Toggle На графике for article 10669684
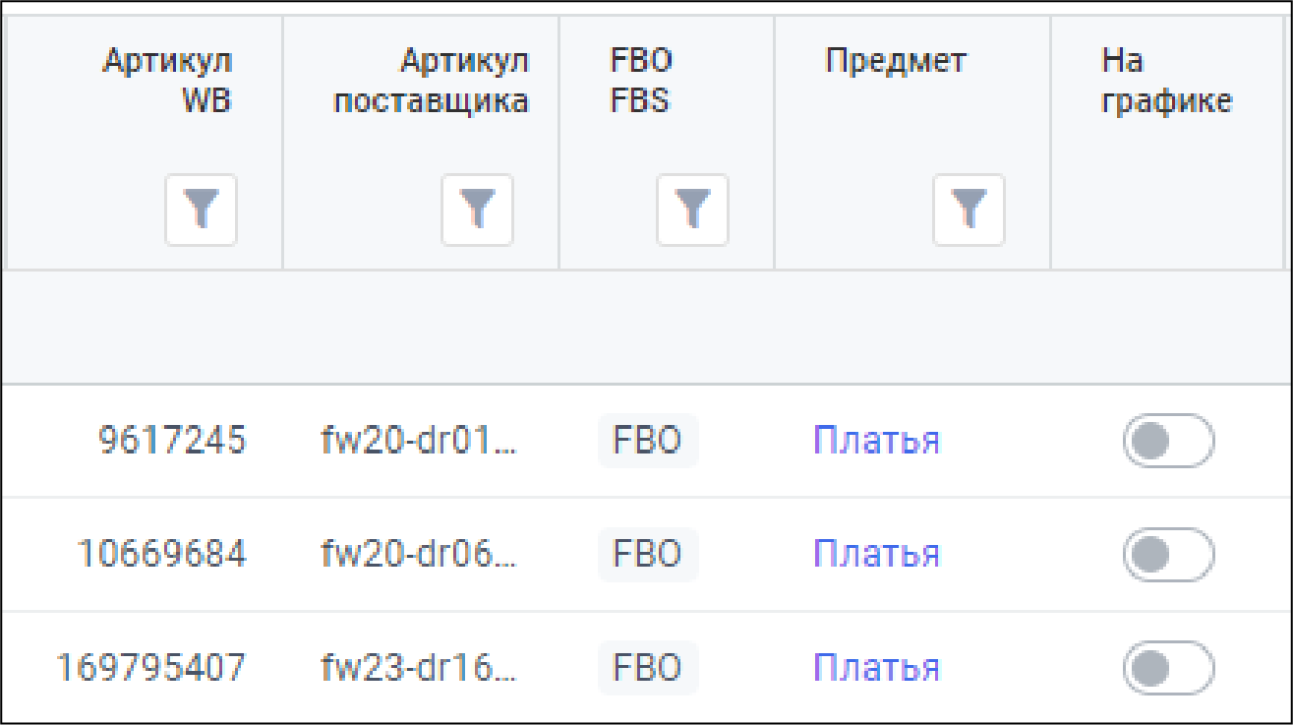Image resolution: width=1293 pixels, height=725 pixels. pos(1168,555)
